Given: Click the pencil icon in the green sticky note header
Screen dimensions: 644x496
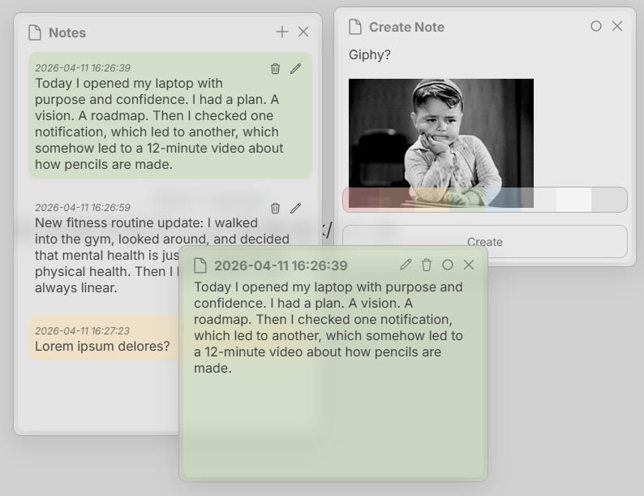Looking at the screenshot, I should click(x=406, y=265).
